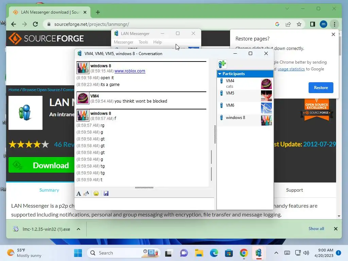Click the address bar URL in Chrome
Image resolution: width=348 pixels, height=261 pixels.
(91, 24)
